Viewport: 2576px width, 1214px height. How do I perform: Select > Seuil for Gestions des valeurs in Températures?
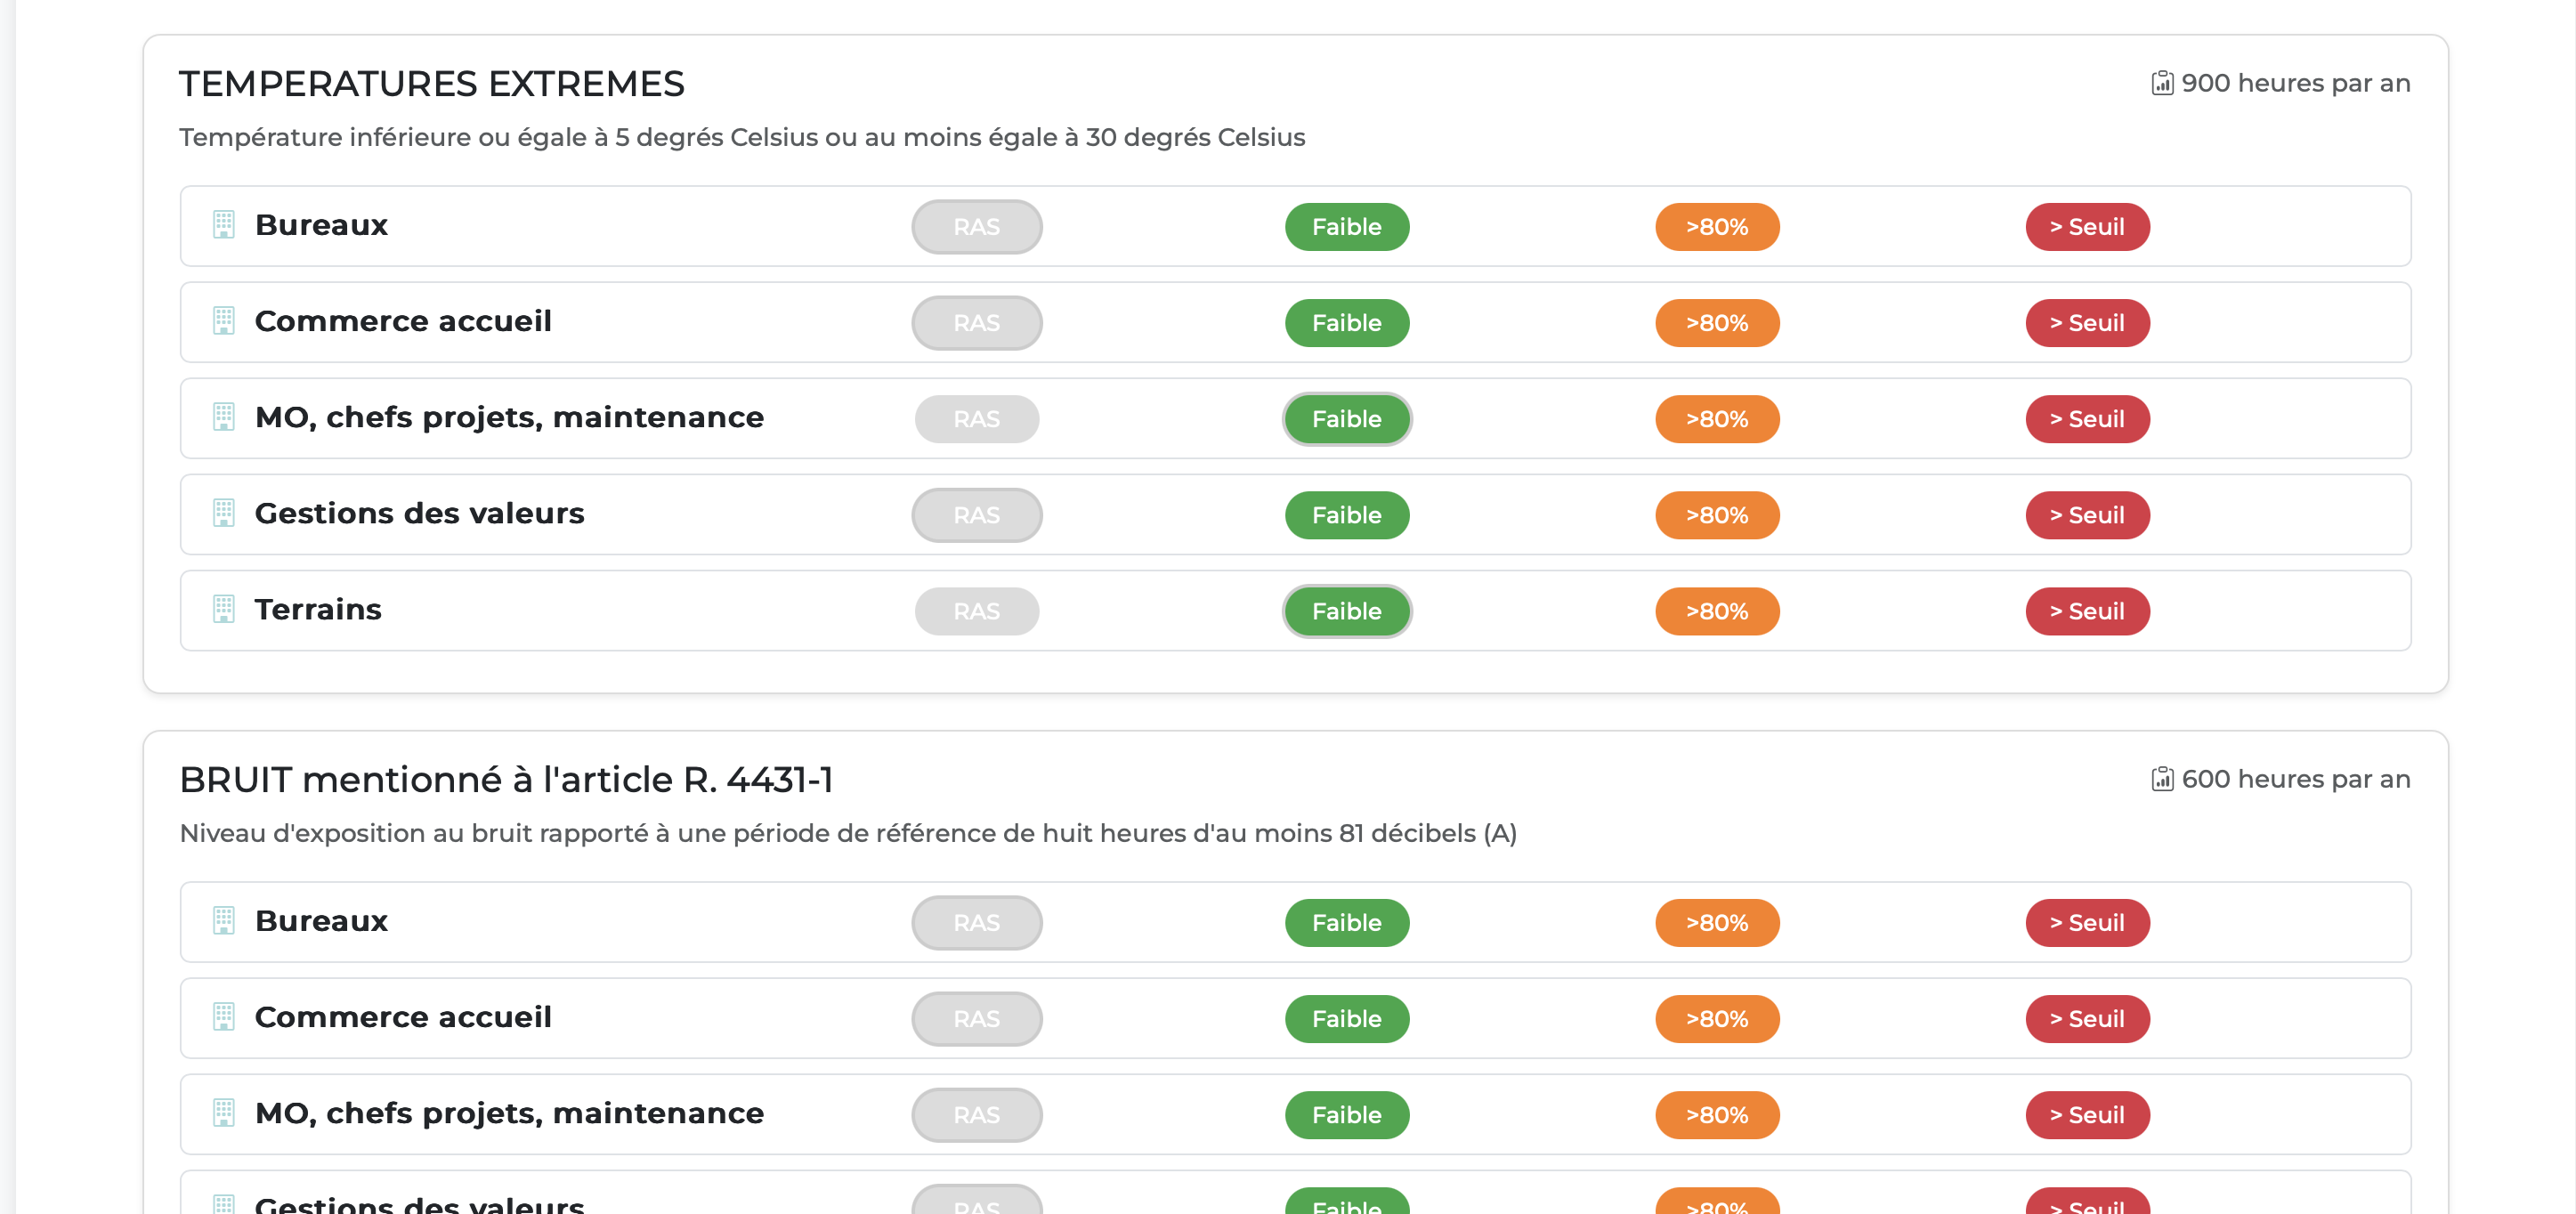pos(2087,515)
